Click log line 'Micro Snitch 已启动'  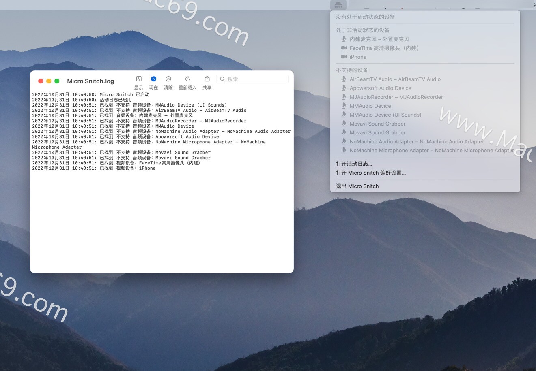tap(91, 94)
